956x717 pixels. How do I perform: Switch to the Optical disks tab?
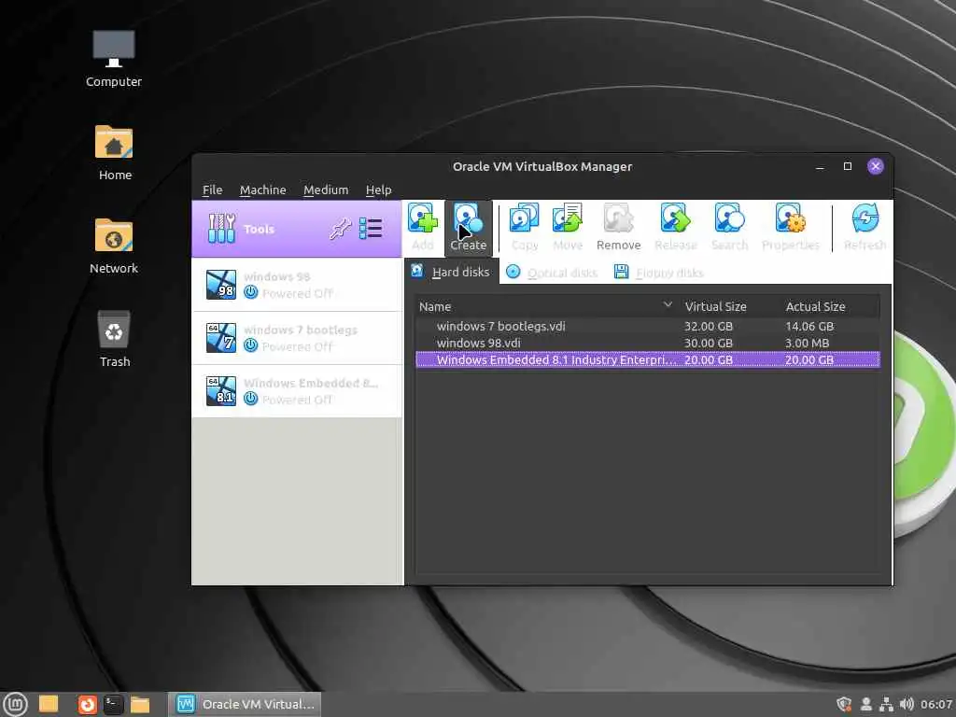click(x=553, y=272)
